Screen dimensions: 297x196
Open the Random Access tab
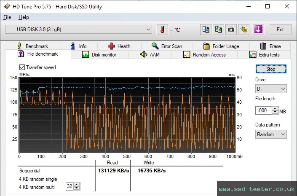(204, 55)
